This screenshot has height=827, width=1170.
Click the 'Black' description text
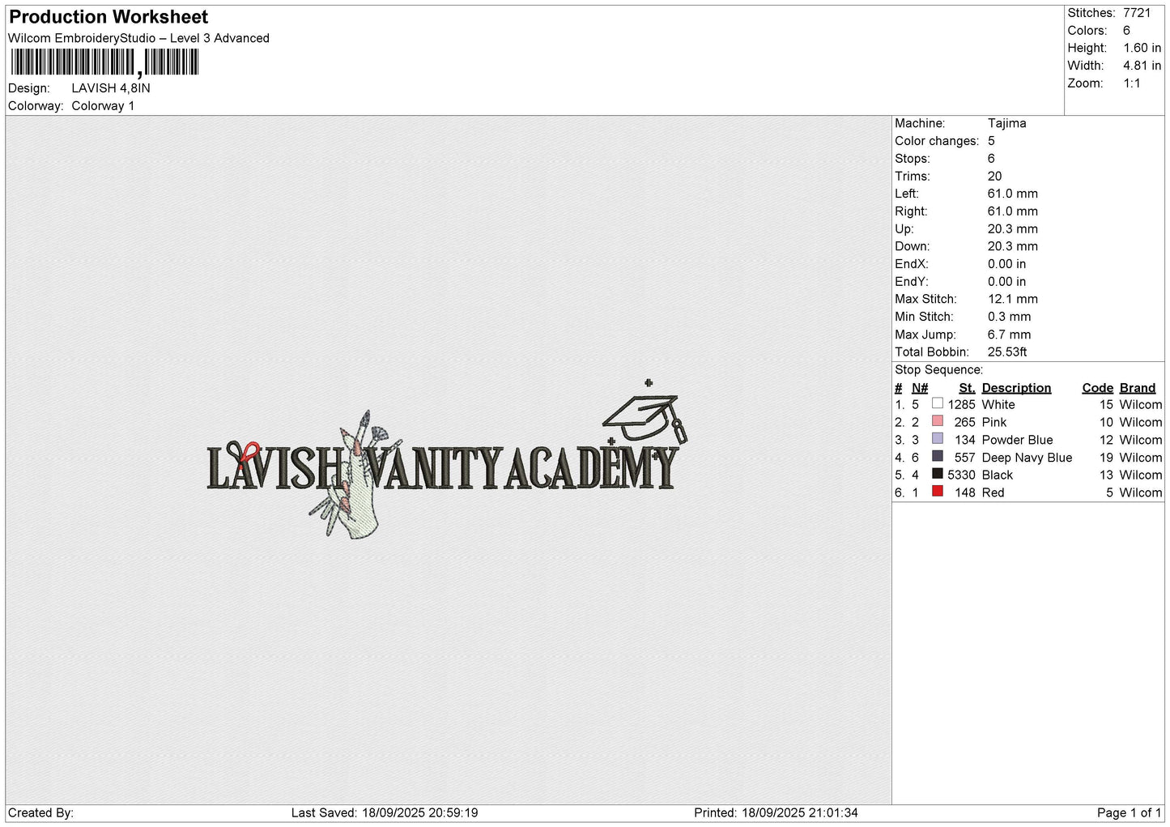[x=997, y=475]
